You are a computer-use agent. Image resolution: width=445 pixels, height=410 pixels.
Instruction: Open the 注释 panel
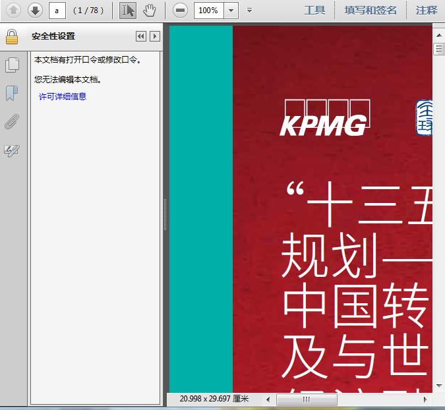point(427,11)
